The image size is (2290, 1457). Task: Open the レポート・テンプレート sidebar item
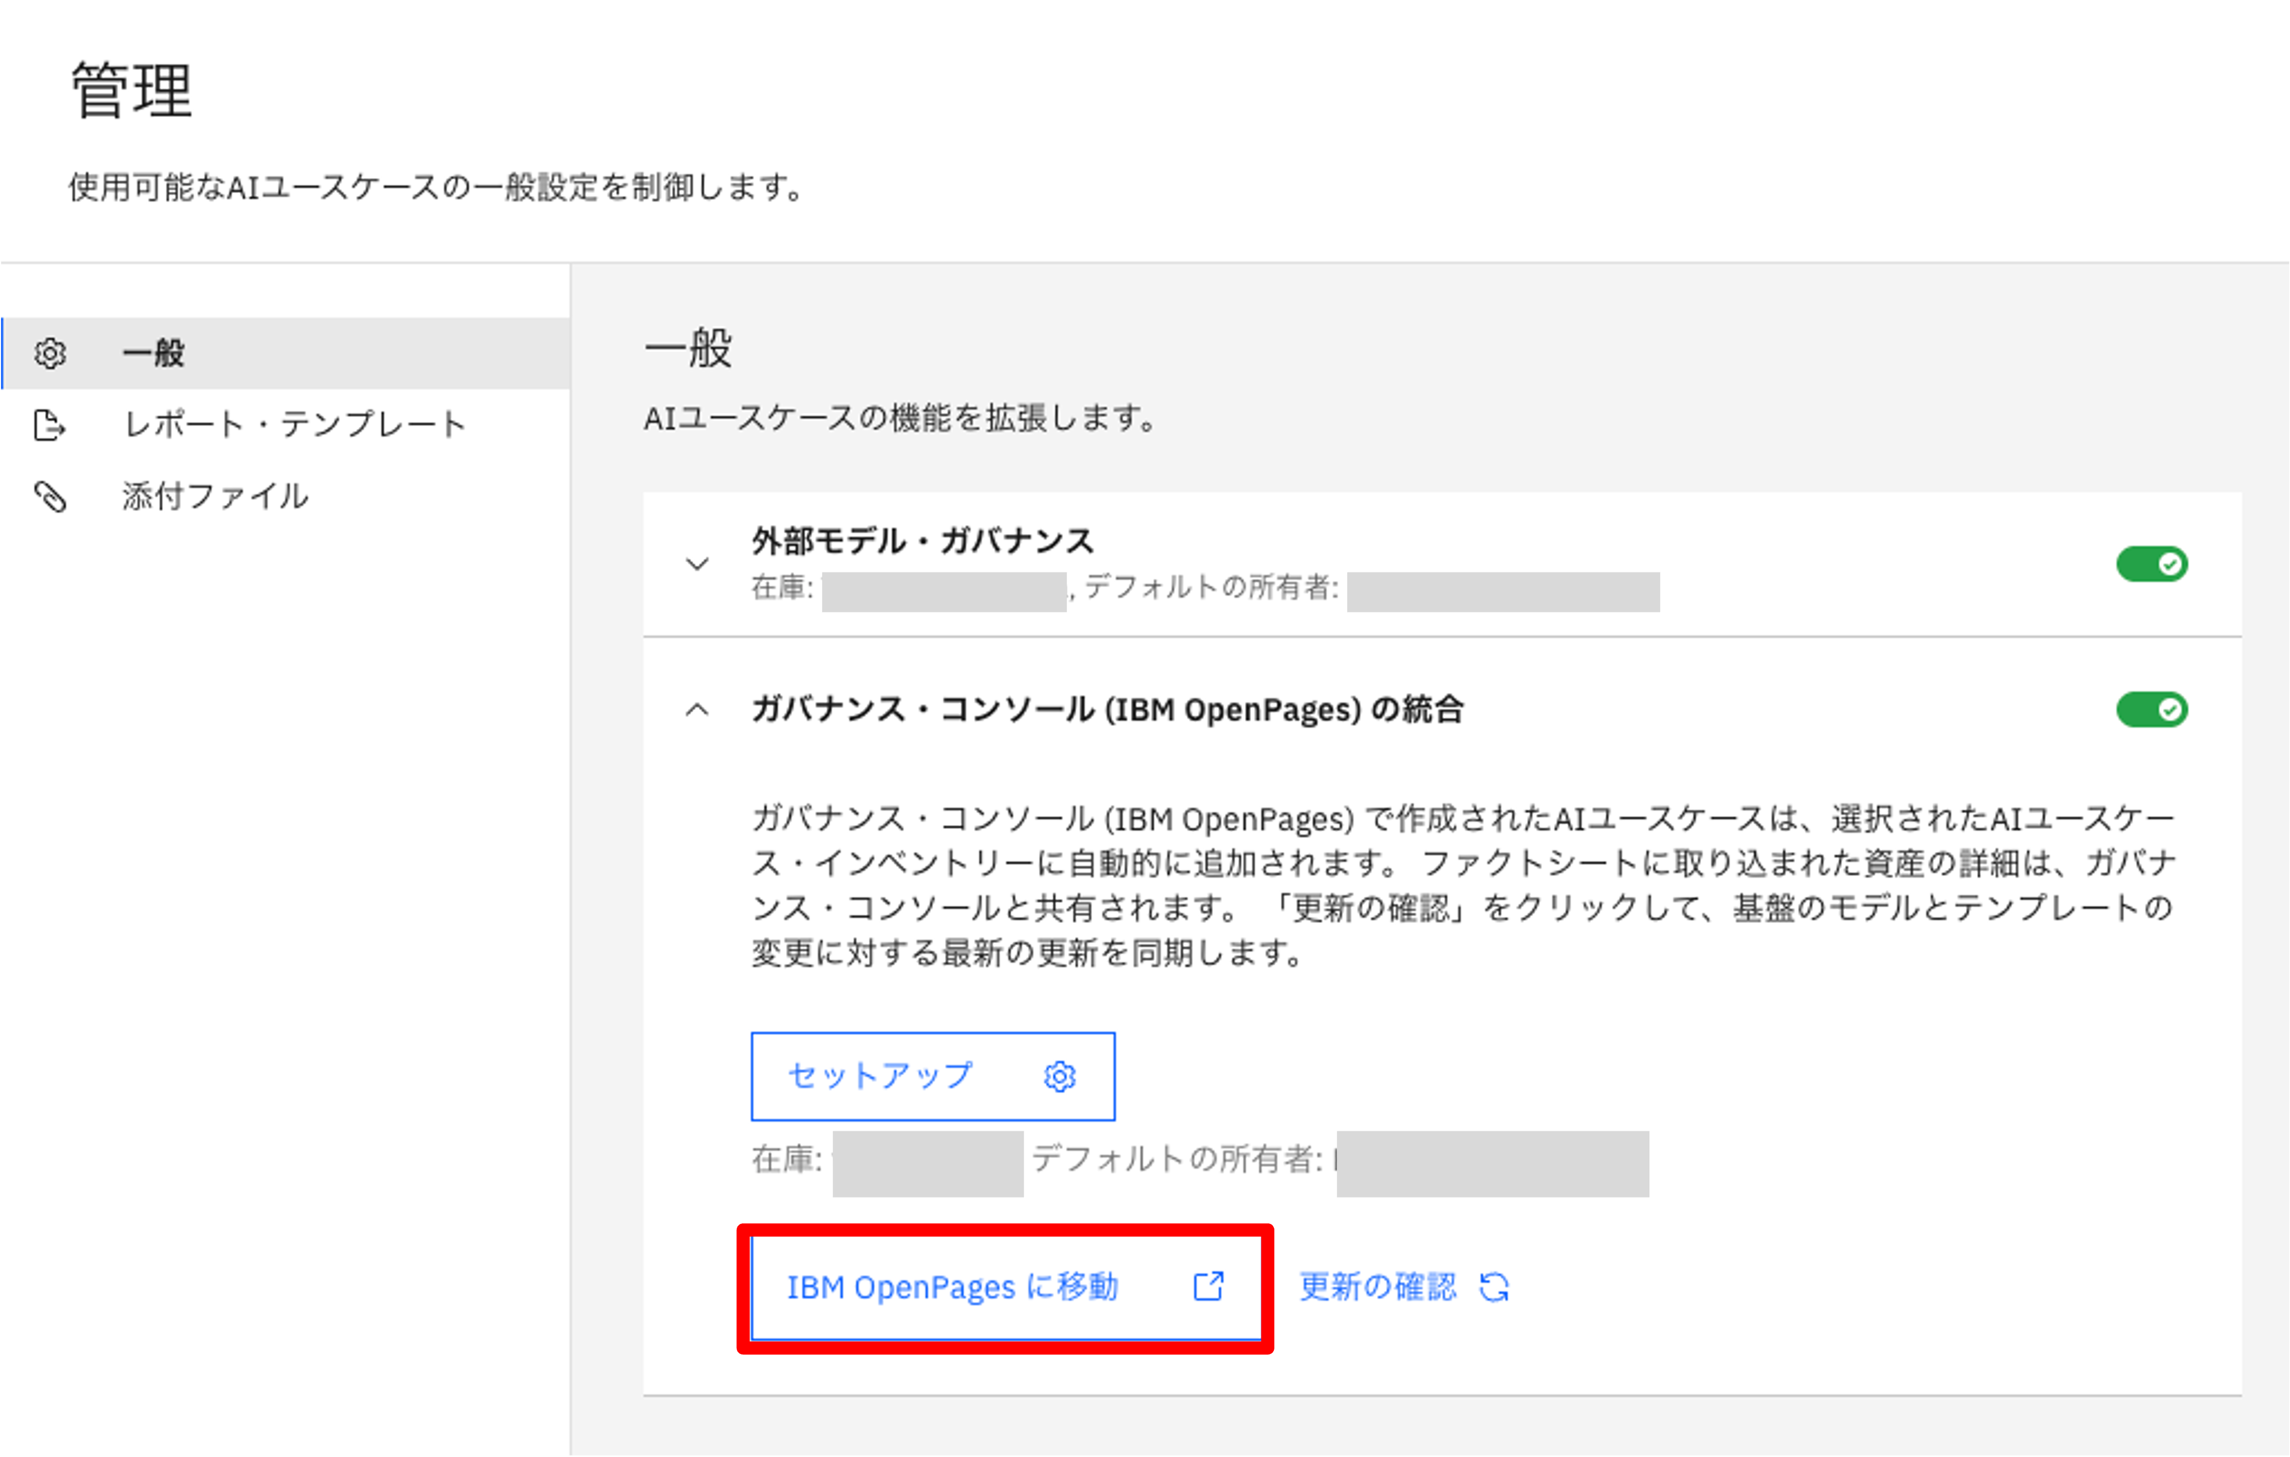(295, 424)
